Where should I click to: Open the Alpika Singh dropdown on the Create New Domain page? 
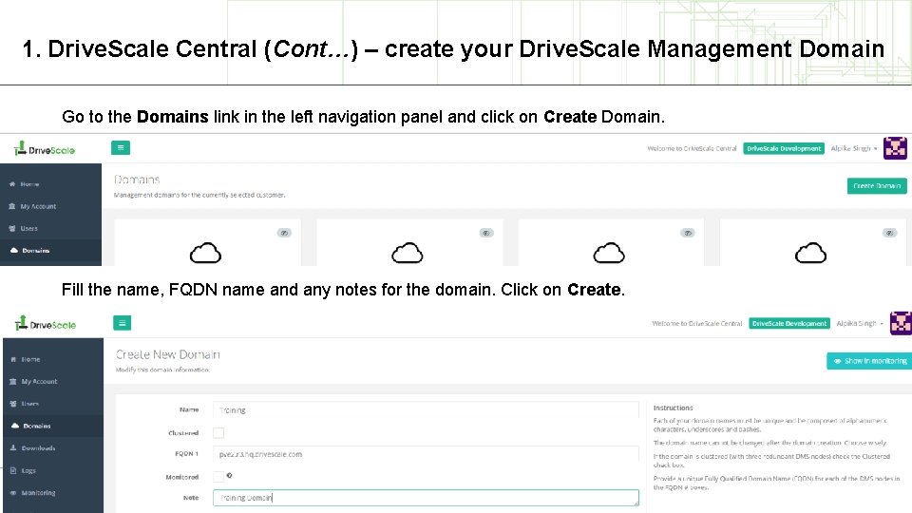point(860,323)
